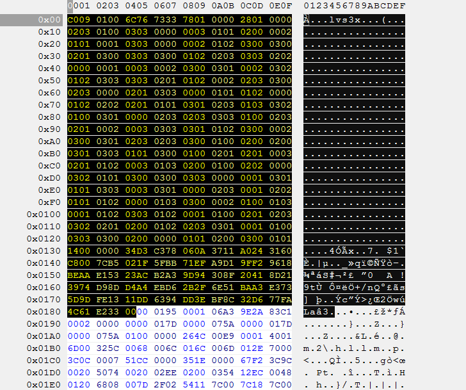Select hex word 4001 in row 0x01A0
This screenshot has width=466, height=390.
[x=280, y=336]
